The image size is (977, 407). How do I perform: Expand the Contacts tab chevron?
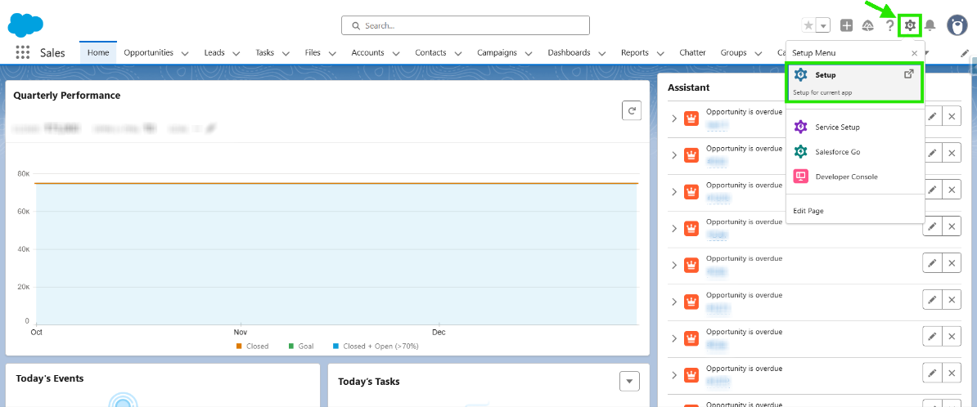coord(458,53)
